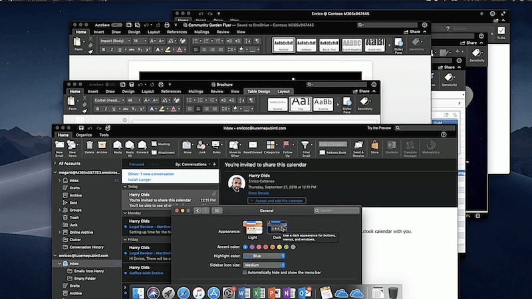532x299 pixels.
Task: Expand All Accounts in Outlook sidebar
Action: [55, 163]
